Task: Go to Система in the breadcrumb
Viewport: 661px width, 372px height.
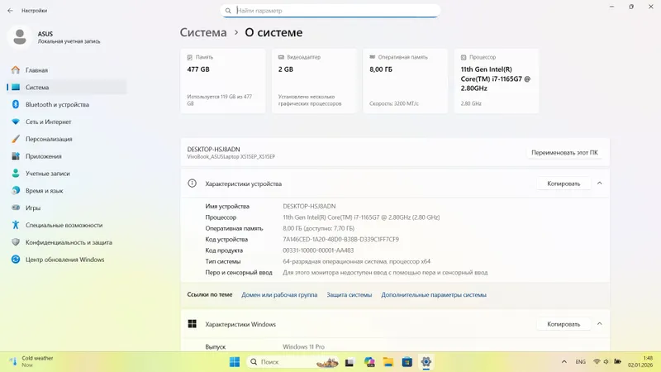Action: pyautogui.click(x=203, y=32)
